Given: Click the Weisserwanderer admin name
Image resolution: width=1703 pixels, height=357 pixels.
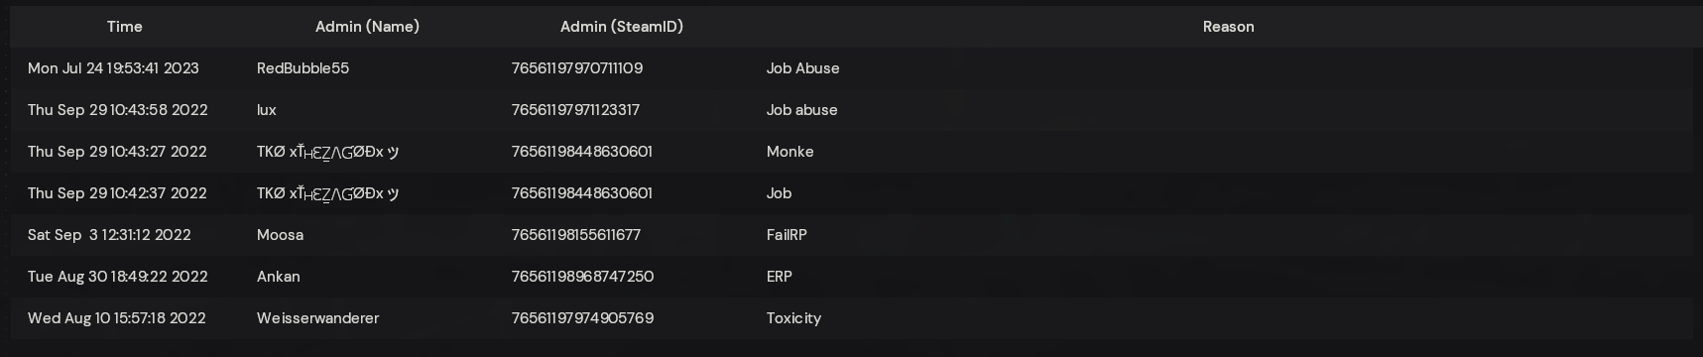Looking at the screenshot, I should click(x=317, y=318).
